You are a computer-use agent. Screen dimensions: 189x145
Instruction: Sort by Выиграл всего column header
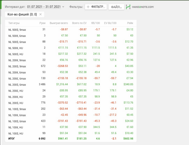point(59,23)
